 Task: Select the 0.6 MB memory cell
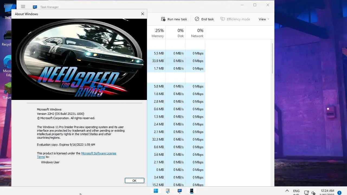click(156, 109)
